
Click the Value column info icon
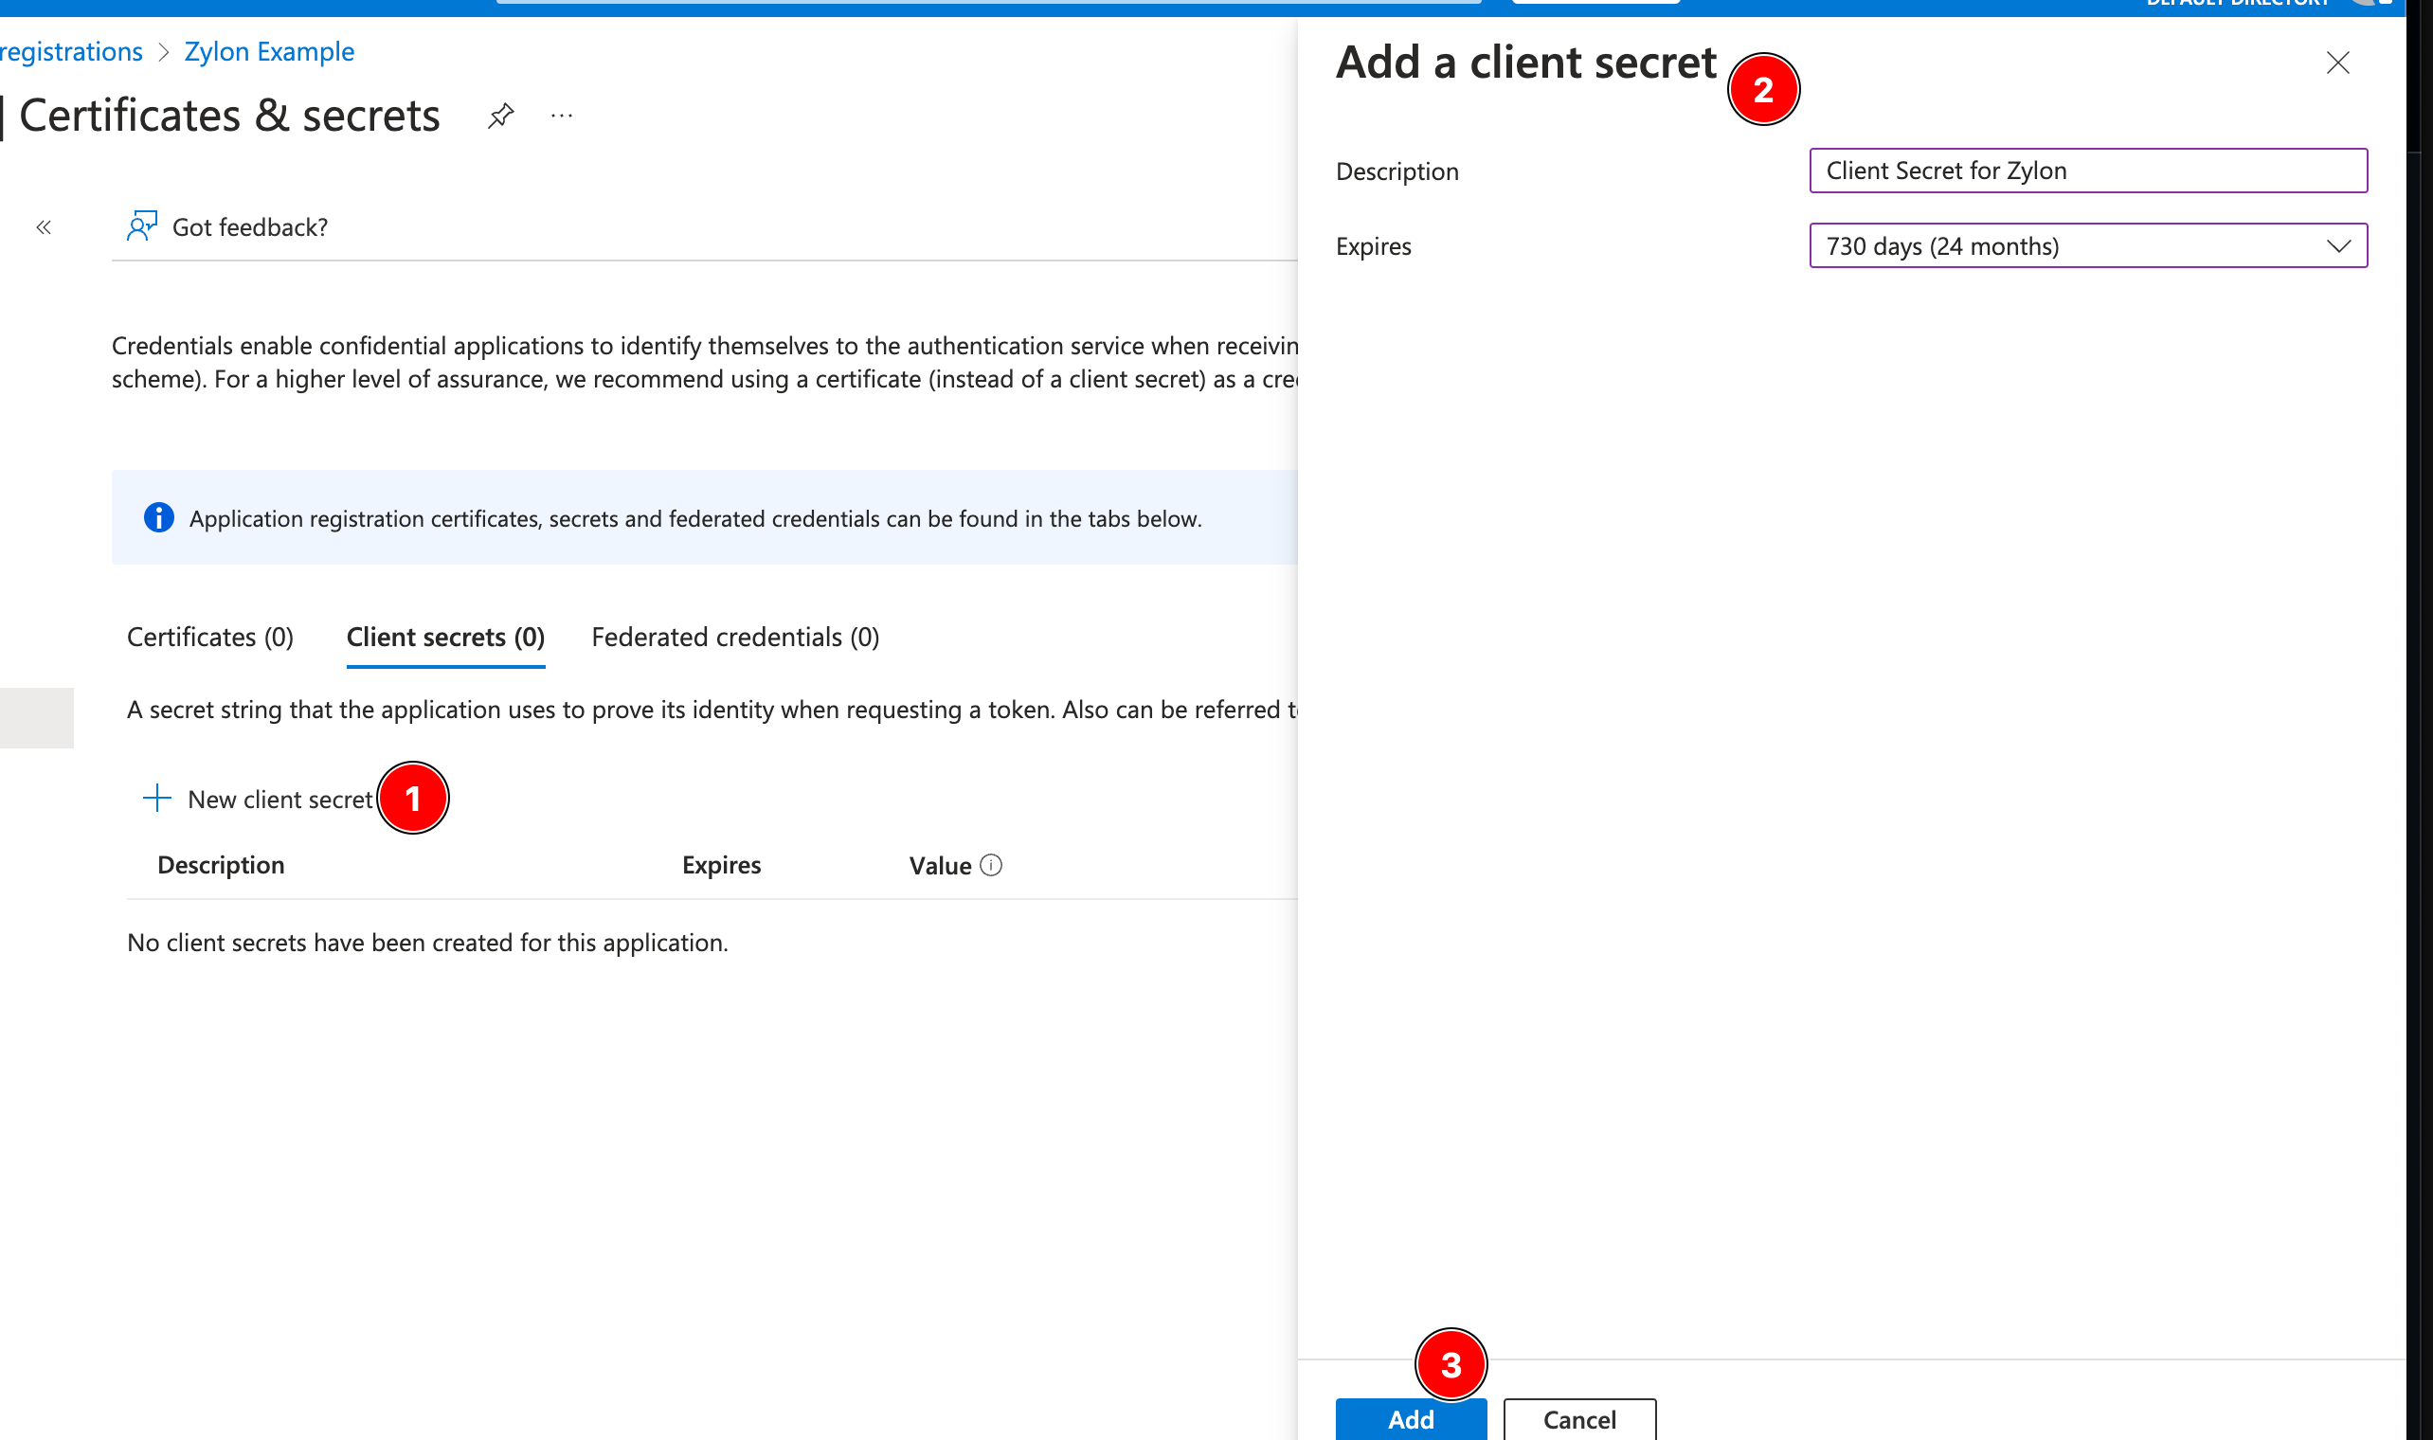coord(990,865)
